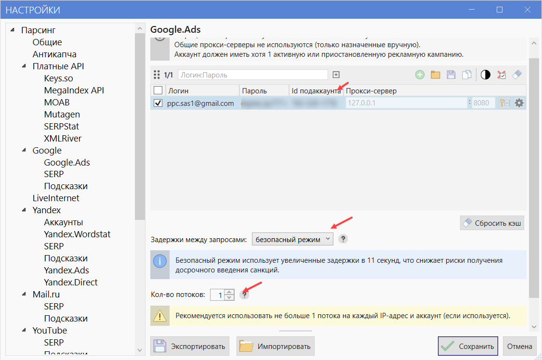Click the proxy port field 8080

pos(483,103)
